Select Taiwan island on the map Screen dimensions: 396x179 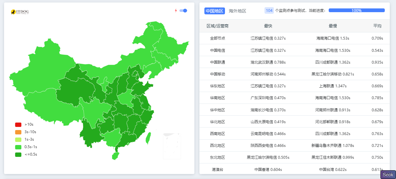[x=149, y=138]
